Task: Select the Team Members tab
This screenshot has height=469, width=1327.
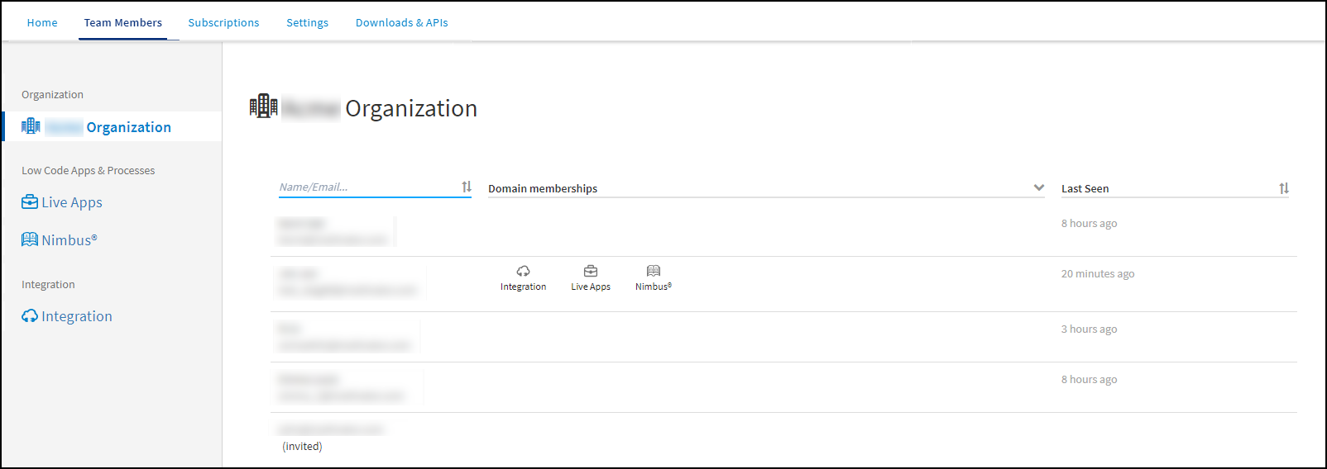Action: [122, 22]
